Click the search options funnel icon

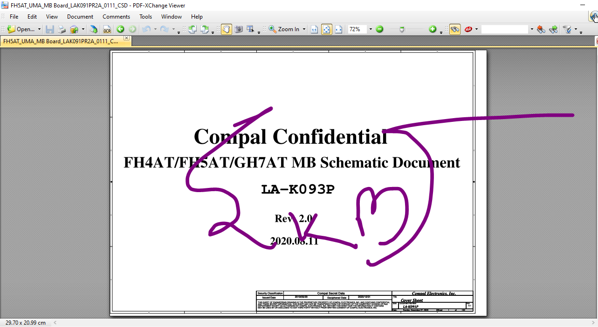pyautogui.click(x=567, y=29)
